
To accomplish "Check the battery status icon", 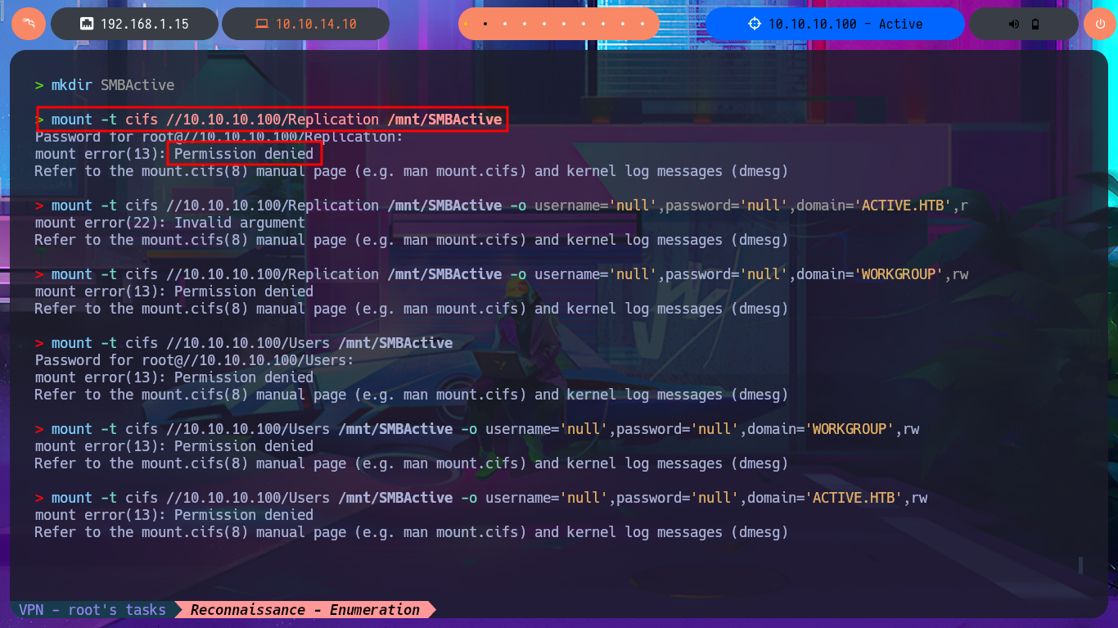I will [x=1035, y=24].
